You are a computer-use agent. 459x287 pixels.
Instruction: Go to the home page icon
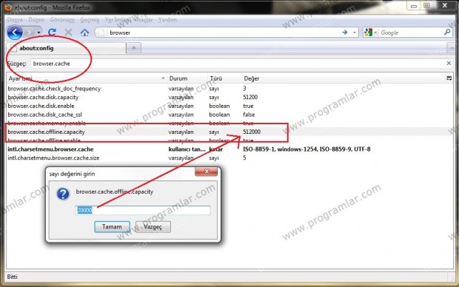click(x=84, y=33)
